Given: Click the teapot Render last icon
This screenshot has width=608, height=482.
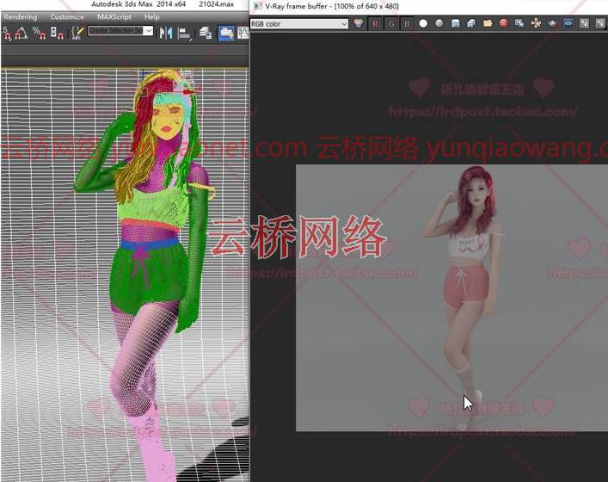Looking at the screenshot, I should pos(552,24).
